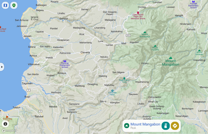Click the Alangilan label
Screen dimensions: 208x134
[x=115, y=103]
